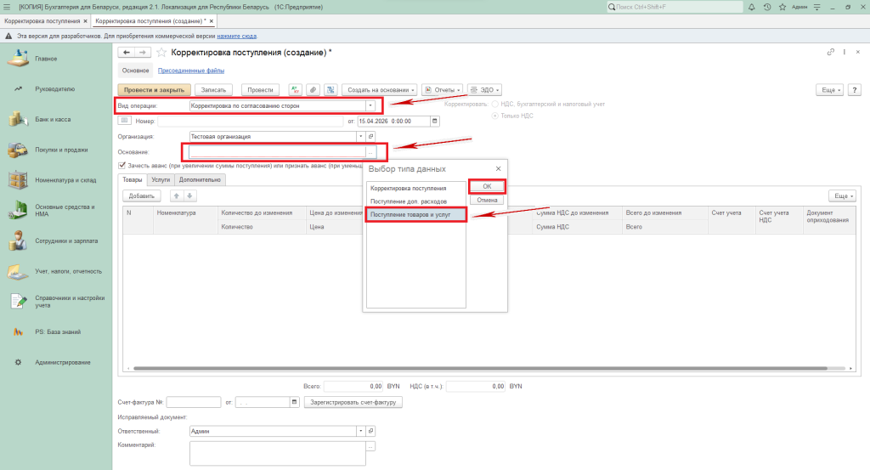Open the history clock icon
This screenshot has width=870, height=470.
tap(767, 7)
